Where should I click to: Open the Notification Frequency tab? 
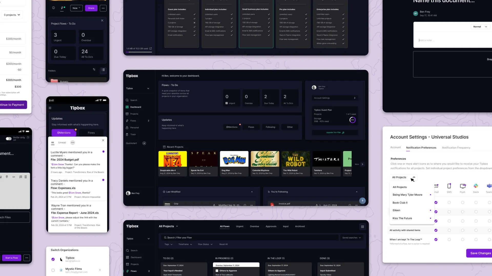click(x=456, y=148)
